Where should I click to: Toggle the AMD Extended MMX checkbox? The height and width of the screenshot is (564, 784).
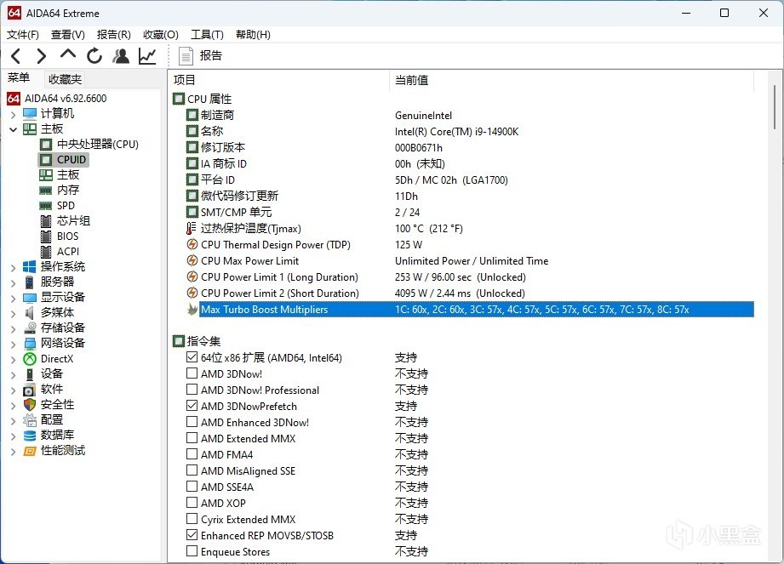(x=192, y=438)
